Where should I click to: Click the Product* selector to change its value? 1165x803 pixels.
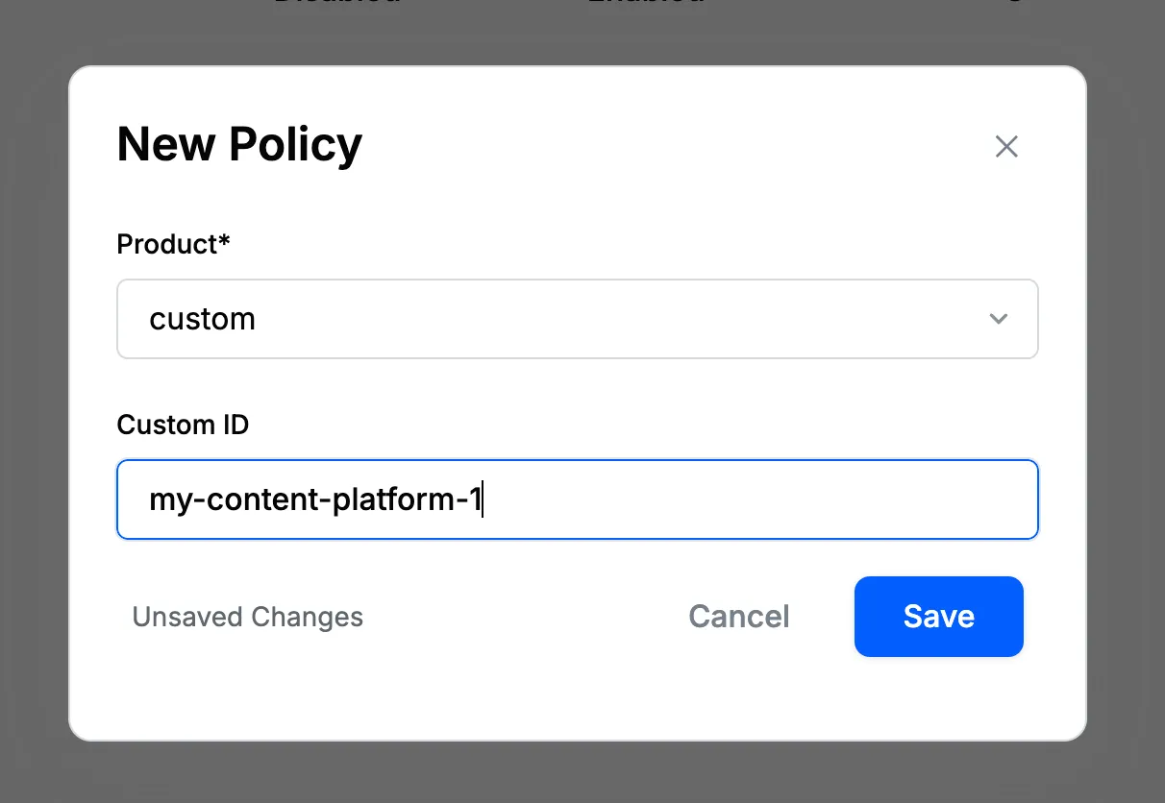[x=577, y=318]
